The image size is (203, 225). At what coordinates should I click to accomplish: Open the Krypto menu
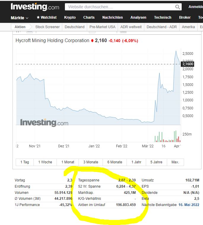70,17
